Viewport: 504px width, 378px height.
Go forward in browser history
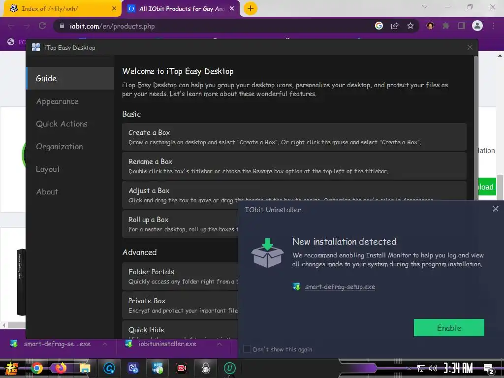pyautogui.click(x=27, y=26)
